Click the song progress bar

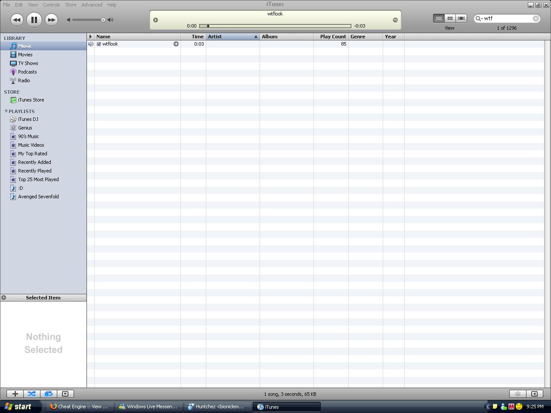[275, 26]
